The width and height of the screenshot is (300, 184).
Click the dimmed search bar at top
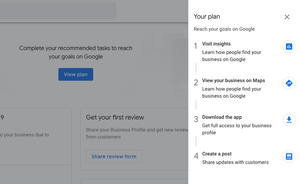[58, 11]
